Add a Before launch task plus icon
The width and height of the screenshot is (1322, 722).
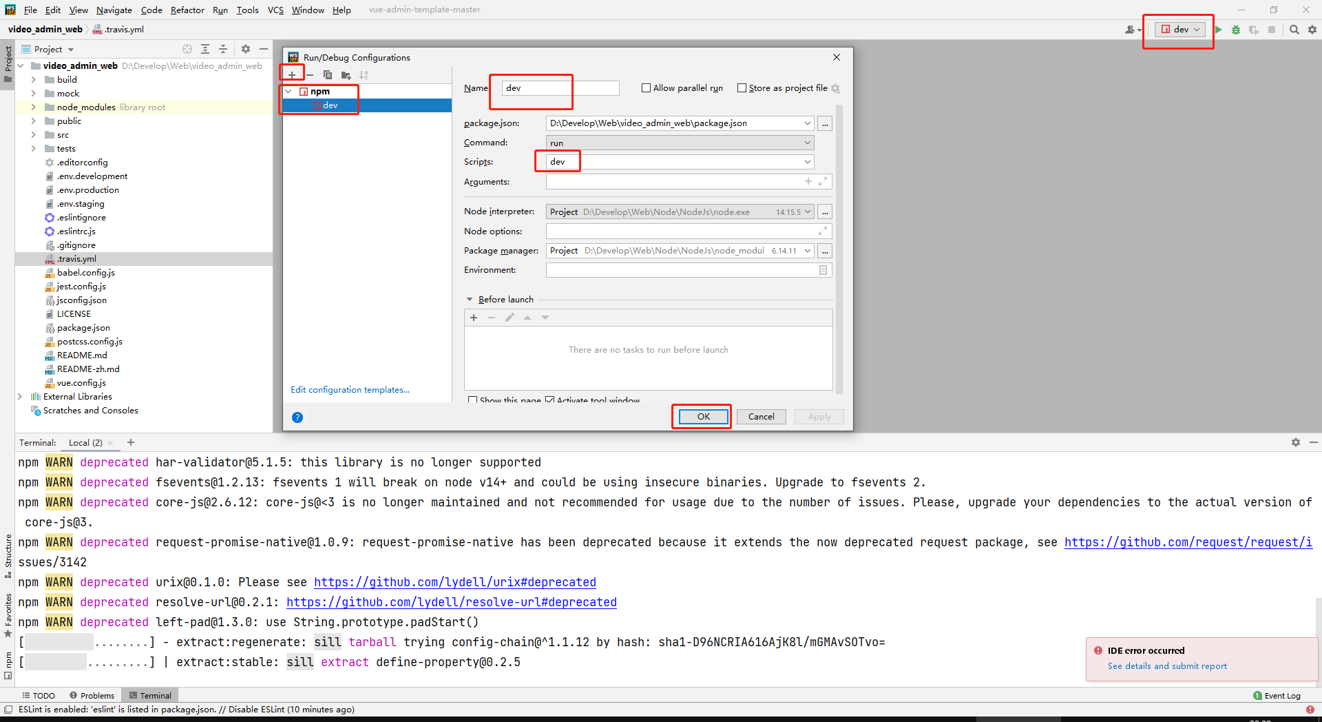pyautogui.click(x=474, y=318)
